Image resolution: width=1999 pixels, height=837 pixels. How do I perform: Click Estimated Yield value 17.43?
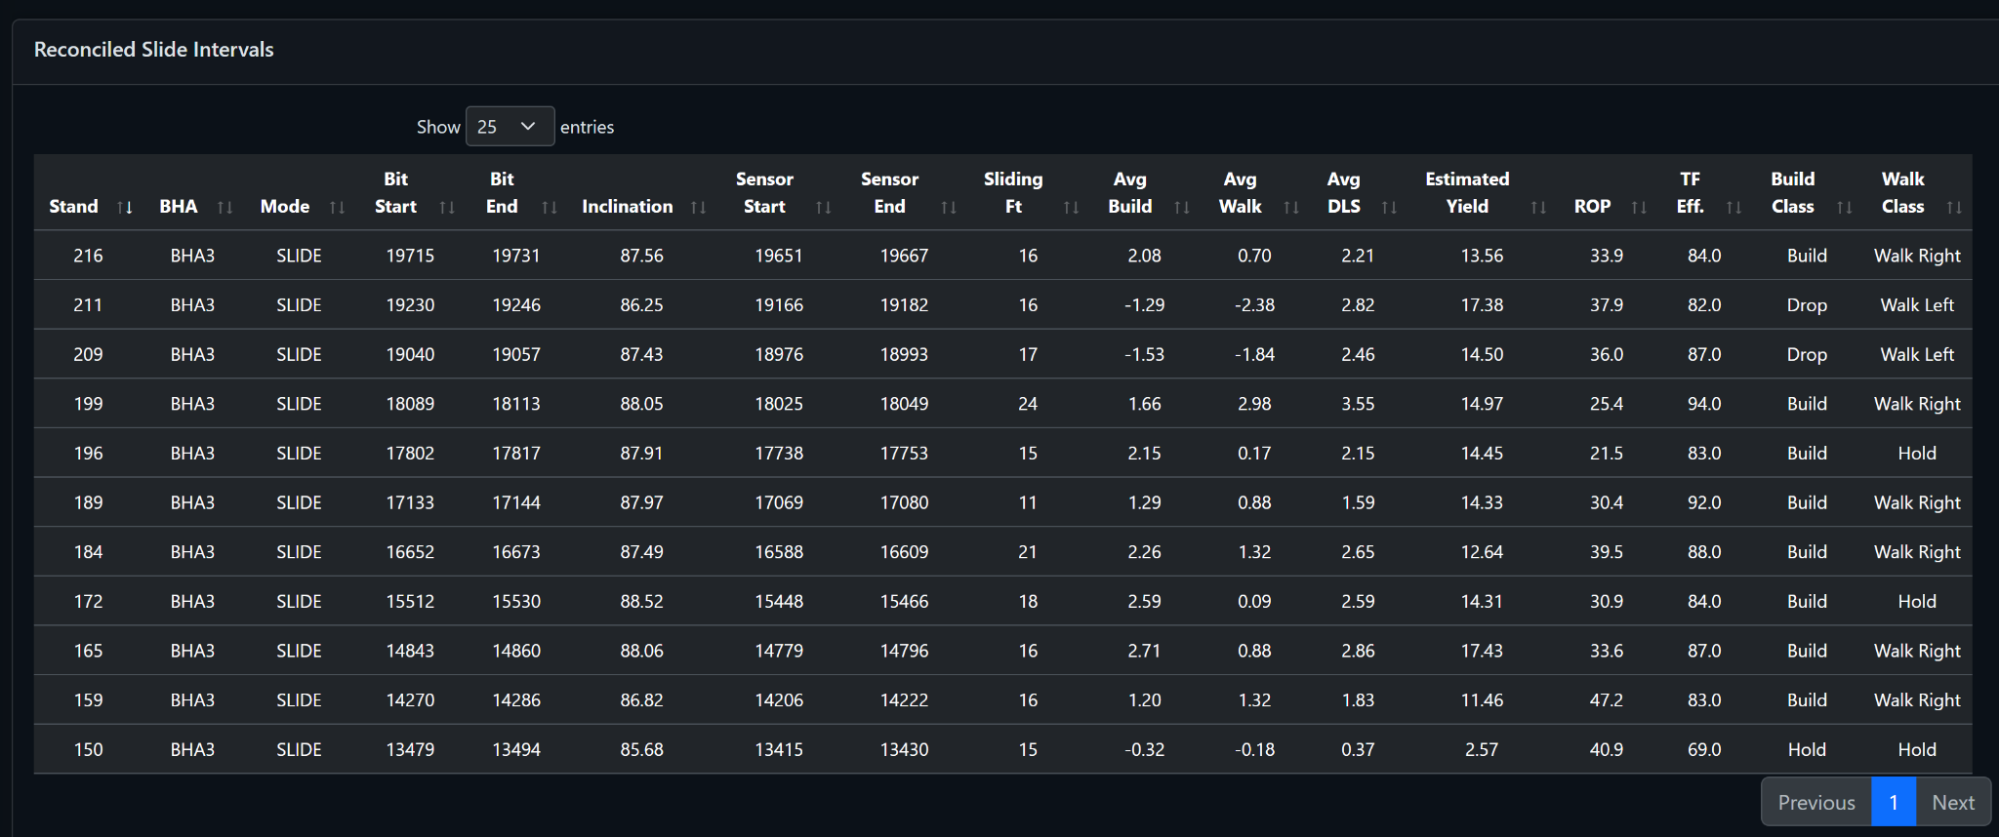tap(1483, 651)
